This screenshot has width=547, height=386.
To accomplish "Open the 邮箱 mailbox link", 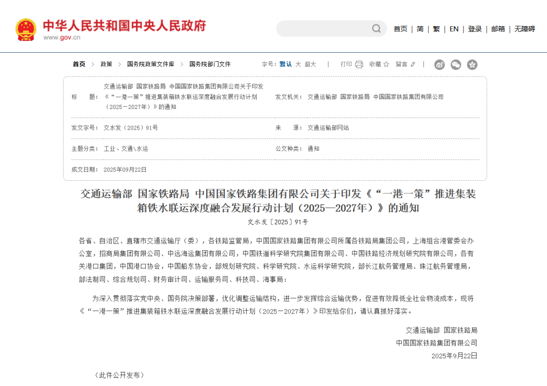I will point(498,29).
